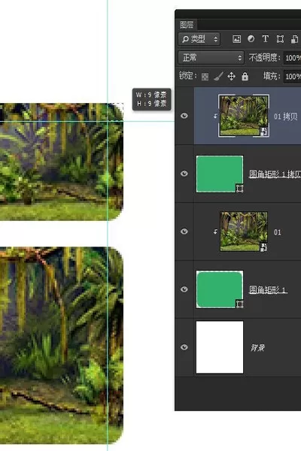The height and width of the screenshot is (451, 301).
Task: Open the 类型 filter dropdown
Action: pos(199,39)
